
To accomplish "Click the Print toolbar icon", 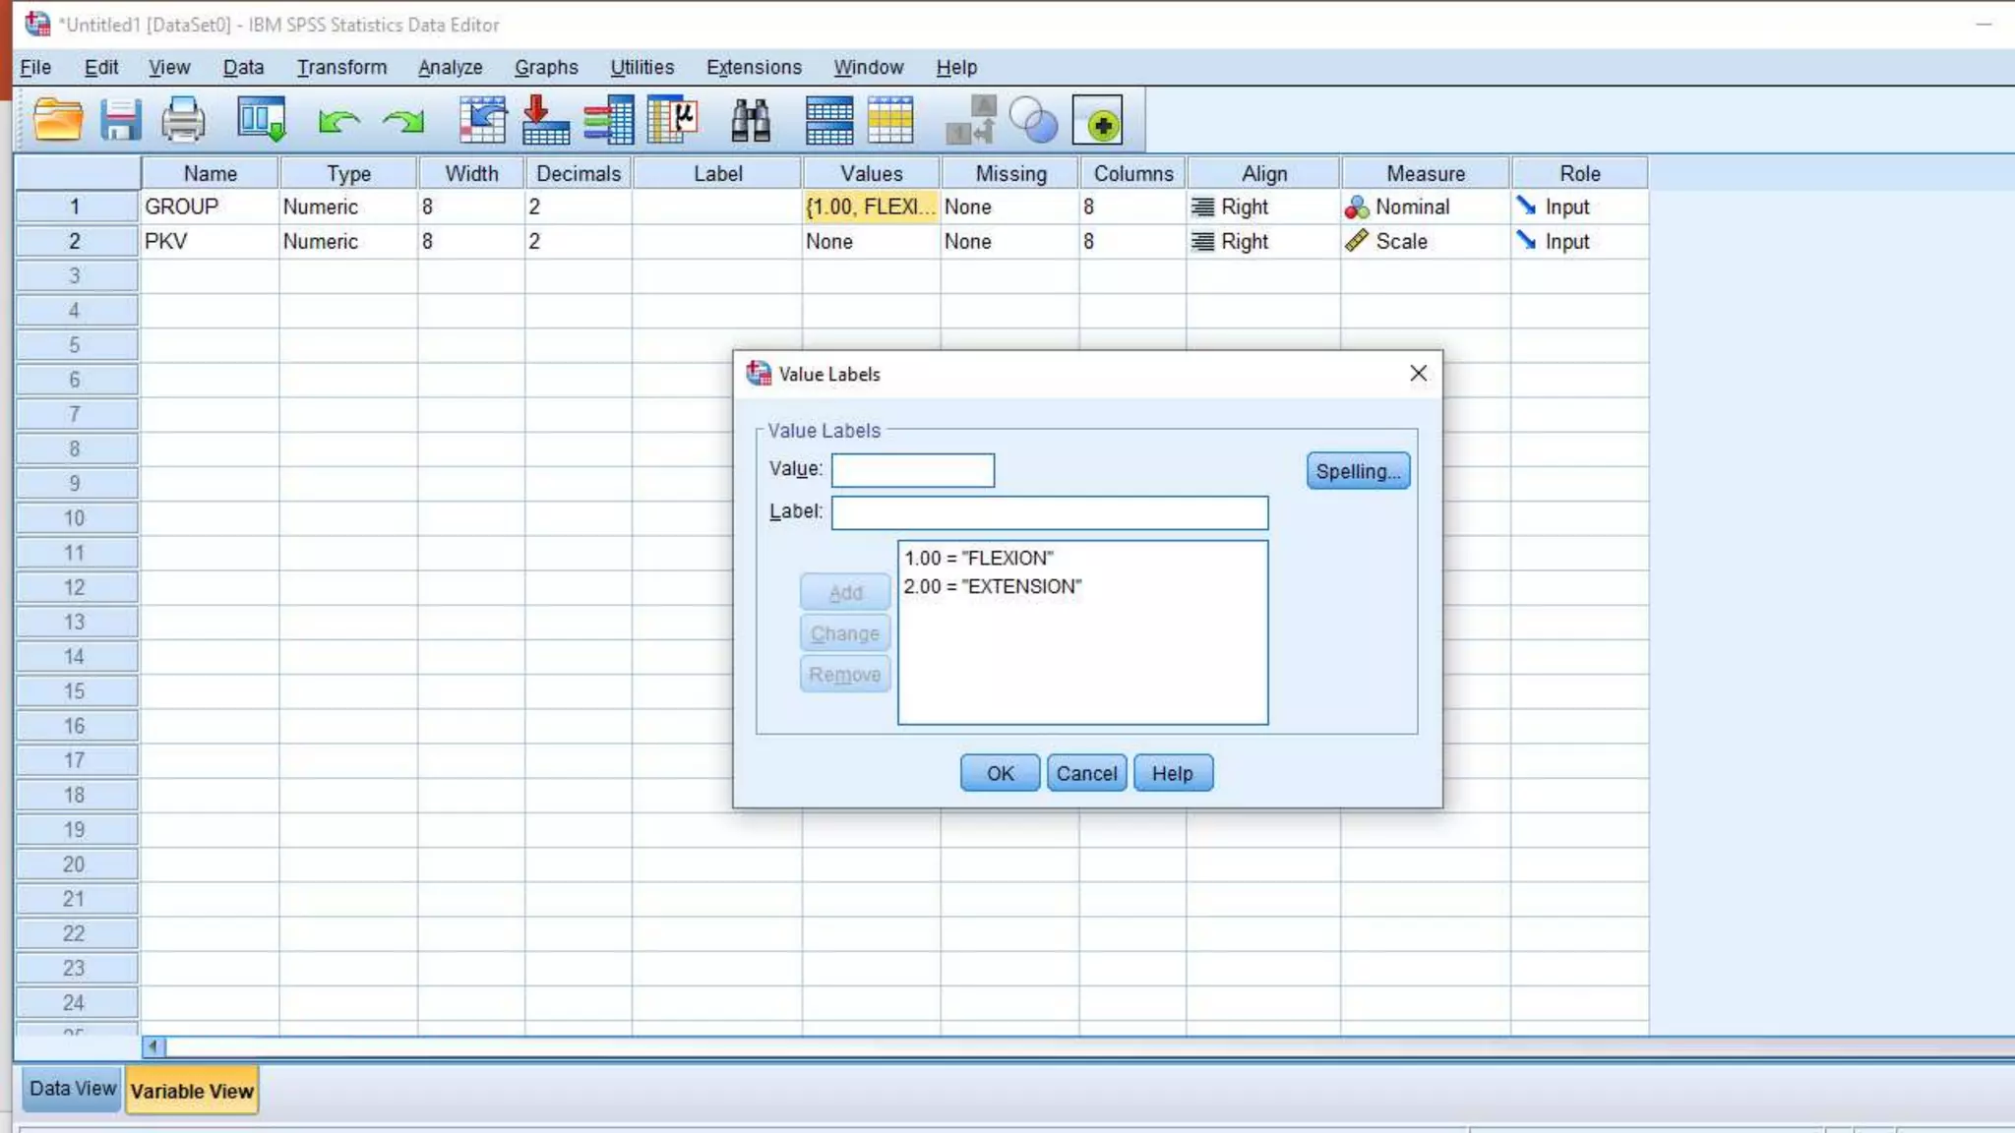I will click(x=183, y=121).
